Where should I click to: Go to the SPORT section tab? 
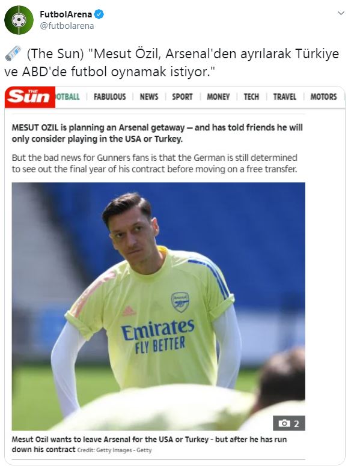pyautogui.click(x=182, y=97)
